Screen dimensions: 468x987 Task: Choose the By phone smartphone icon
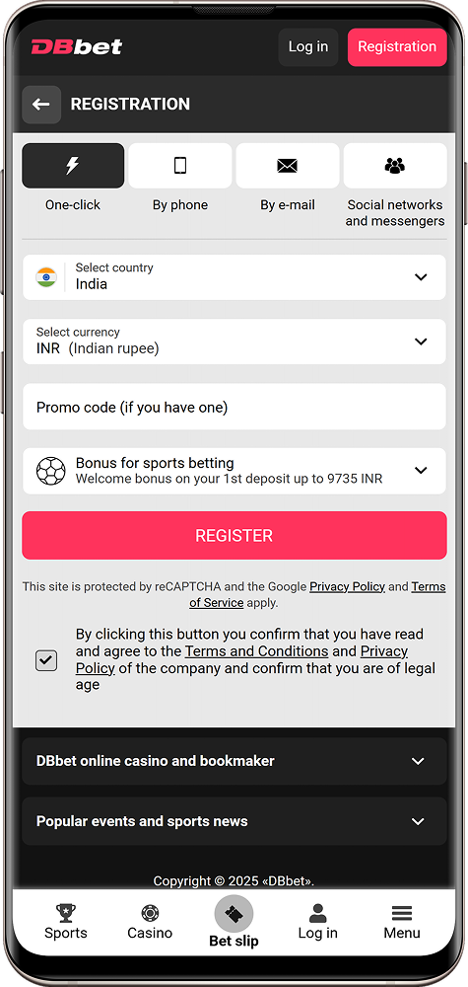180,166
